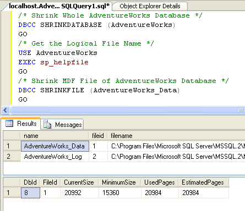Screen dimensions: 245x211
Task: Click fileid value 1 in AdventureWorks_Data row
Action: point(99,146)
